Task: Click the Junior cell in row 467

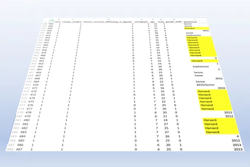Action: (x=199, y=76)
